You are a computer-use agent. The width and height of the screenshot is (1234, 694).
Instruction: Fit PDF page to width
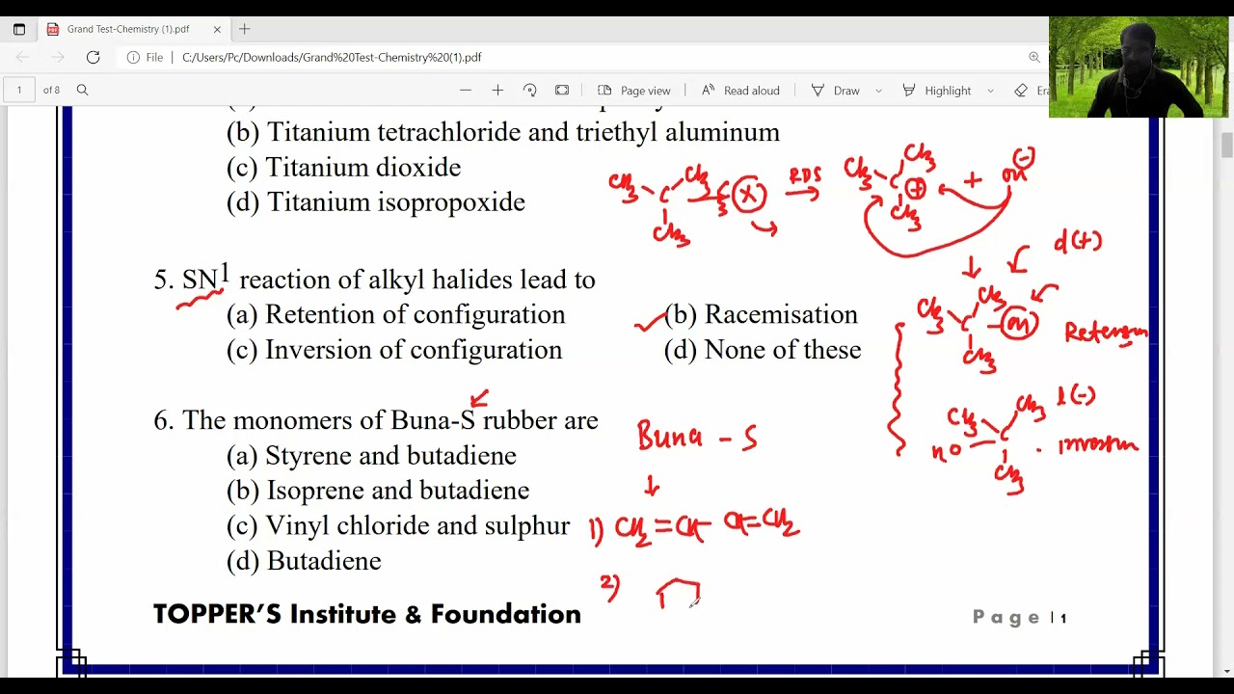(562, 90)
